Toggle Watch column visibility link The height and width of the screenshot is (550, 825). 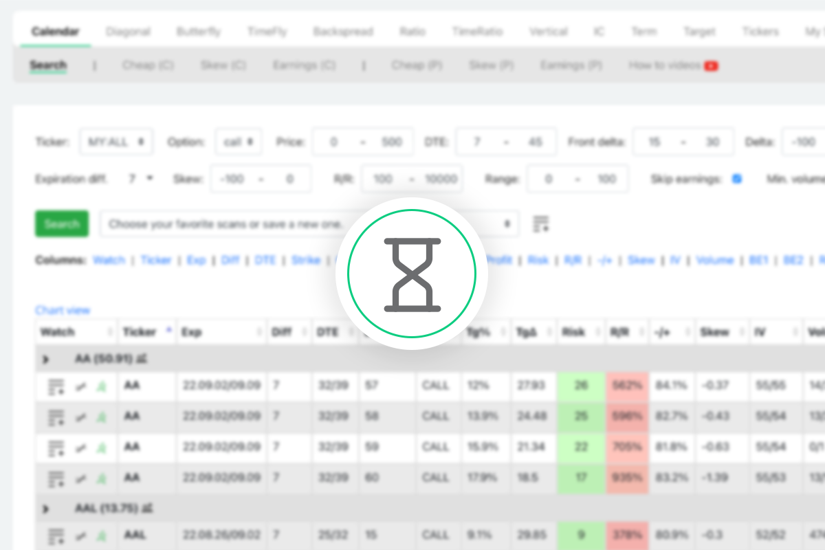[109, 261]
